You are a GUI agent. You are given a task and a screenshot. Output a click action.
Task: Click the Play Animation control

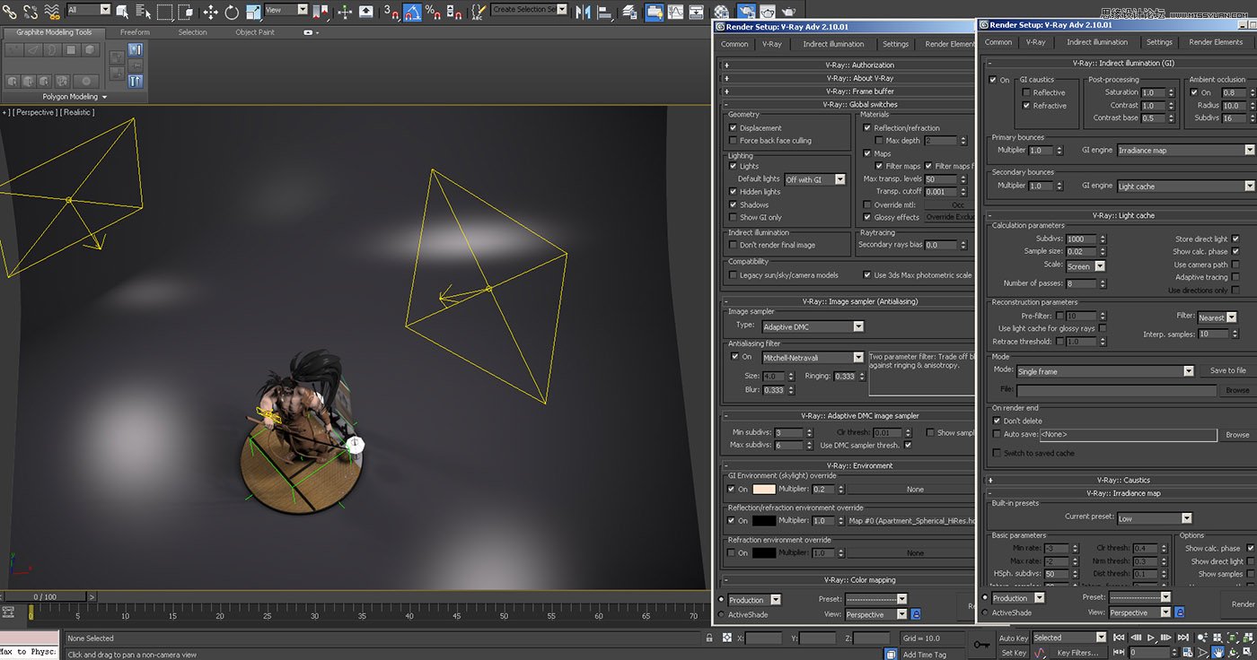click(x=1151, y=638)
